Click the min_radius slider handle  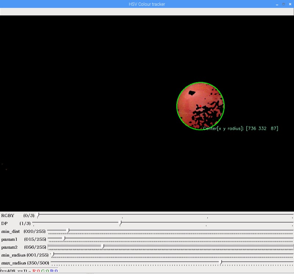tap(53, 255)
